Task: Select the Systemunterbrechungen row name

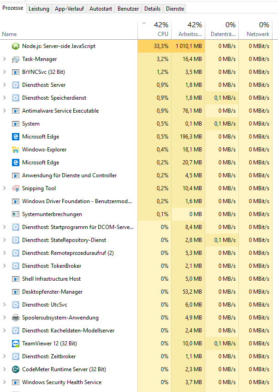Action: click(52, 214)
